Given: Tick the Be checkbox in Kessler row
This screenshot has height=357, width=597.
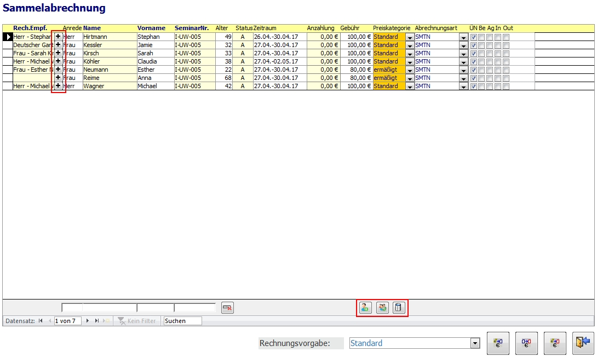Looking at the screenshot, I should tap(482, 45).
